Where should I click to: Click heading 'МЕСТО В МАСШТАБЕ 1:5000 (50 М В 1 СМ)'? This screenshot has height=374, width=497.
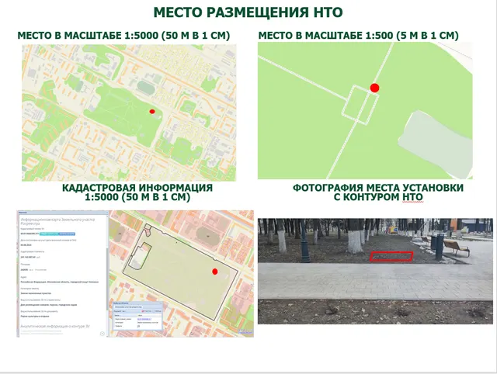123,36
